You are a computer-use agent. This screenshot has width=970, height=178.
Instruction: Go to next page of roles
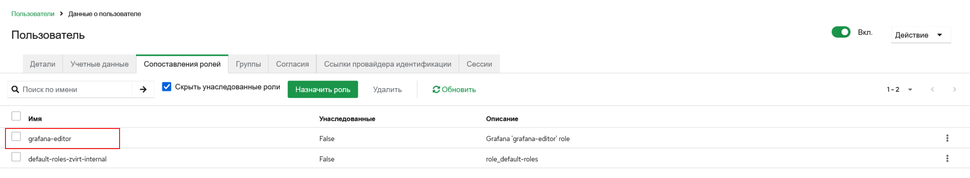954,89
